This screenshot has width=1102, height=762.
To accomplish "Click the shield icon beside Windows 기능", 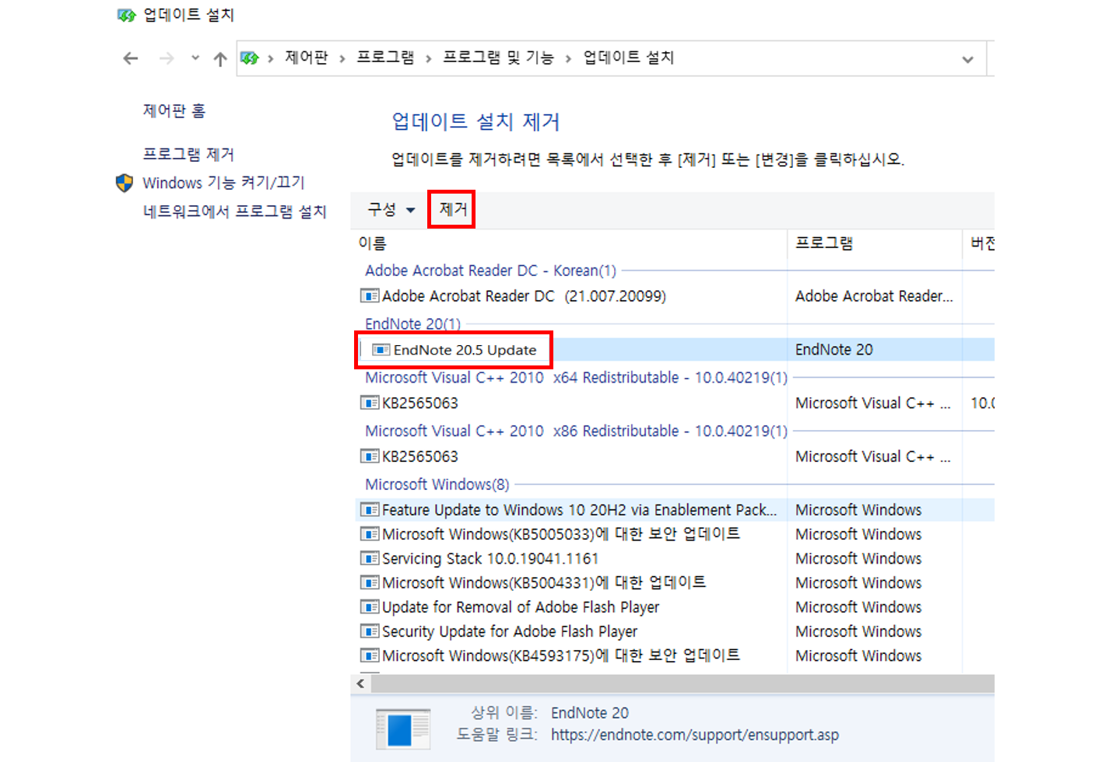I will (x=125, y=183).
